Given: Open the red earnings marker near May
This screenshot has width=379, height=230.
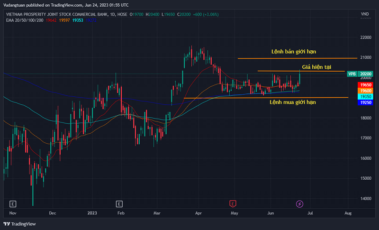Looking at the screenshot, I should (x=233, y=204).
